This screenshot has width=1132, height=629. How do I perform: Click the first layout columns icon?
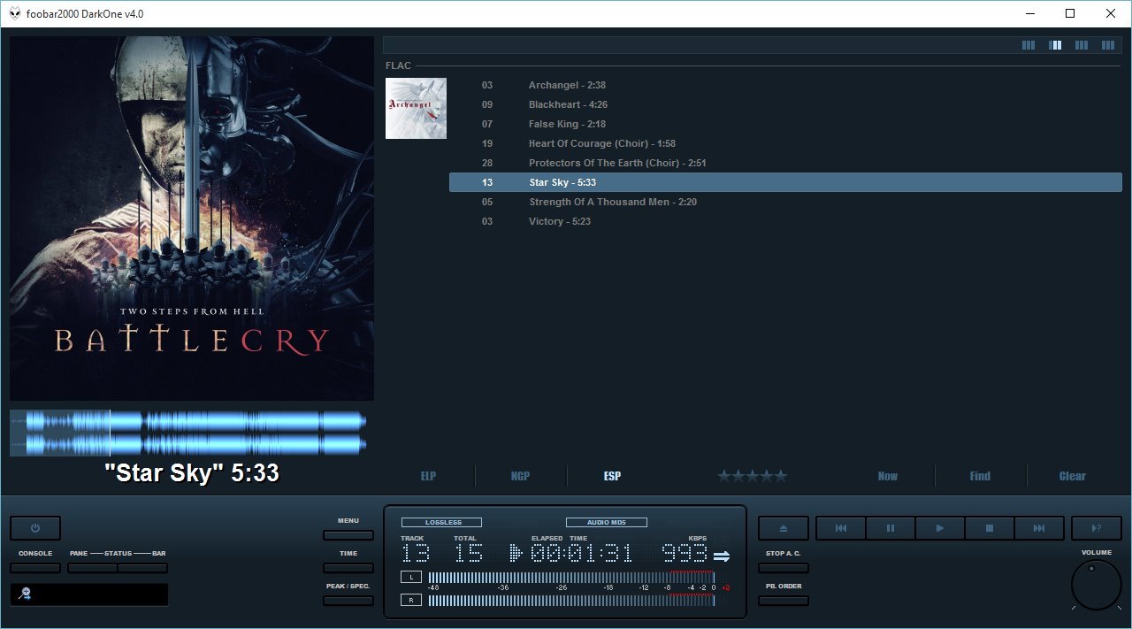coord(1029,45)
